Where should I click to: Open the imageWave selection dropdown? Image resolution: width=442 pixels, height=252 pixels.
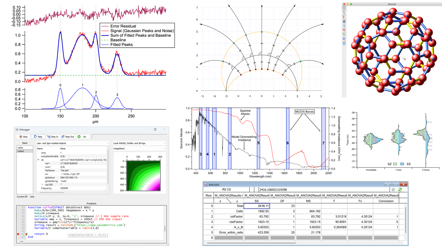pyautogui.click(x=139, y=149)
